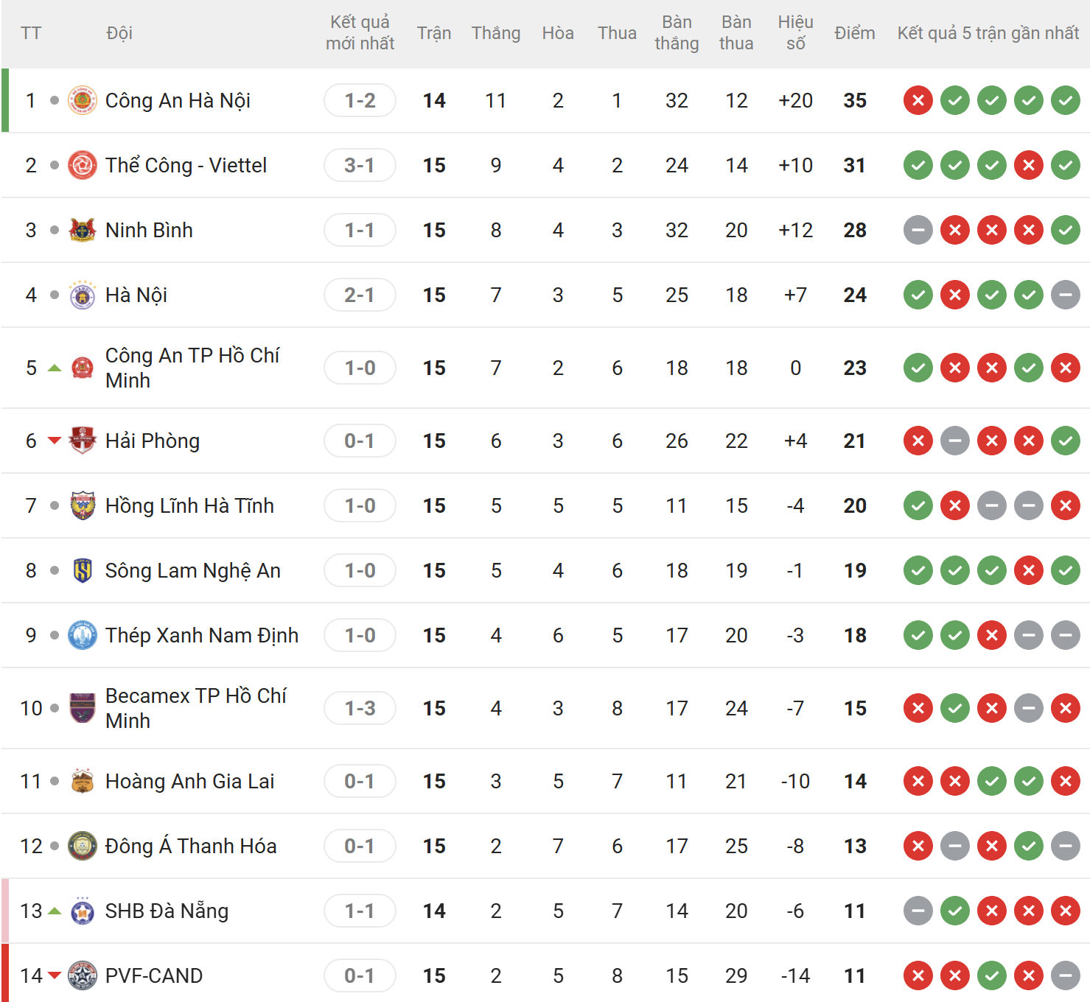This screenshot has width=1090, height=1002.
Task: Click Hà Nội's last grey draw icon
Action: coord(1066,295)
